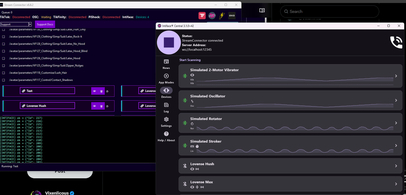The image size is (406, 195).
Task: Click the Bluetooth icon on Simulated Stroker
Action: [185, 146]
